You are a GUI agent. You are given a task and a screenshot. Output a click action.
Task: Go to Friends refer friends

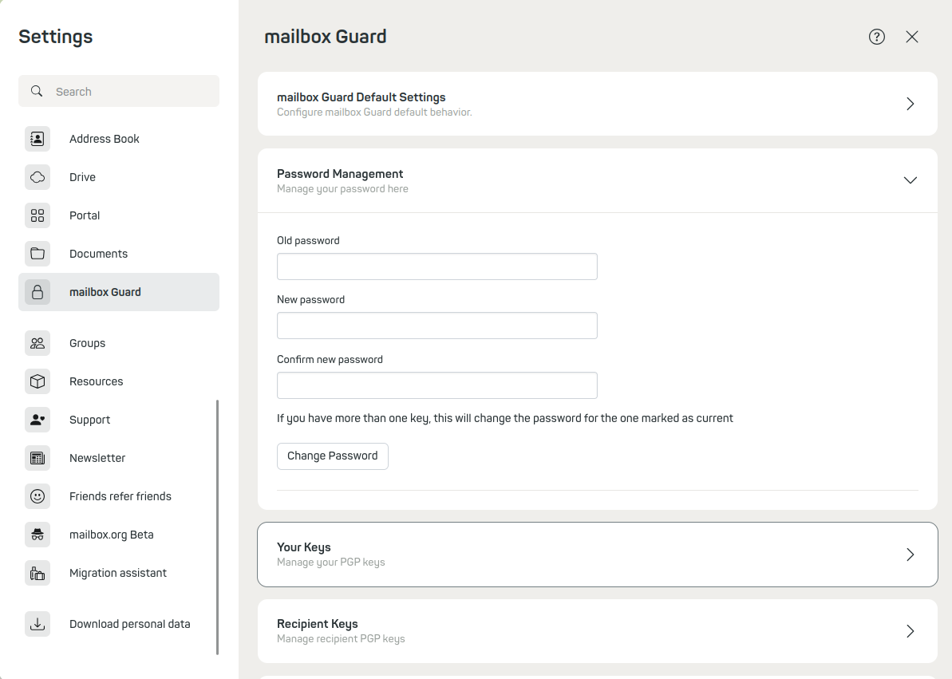(120, 496)
